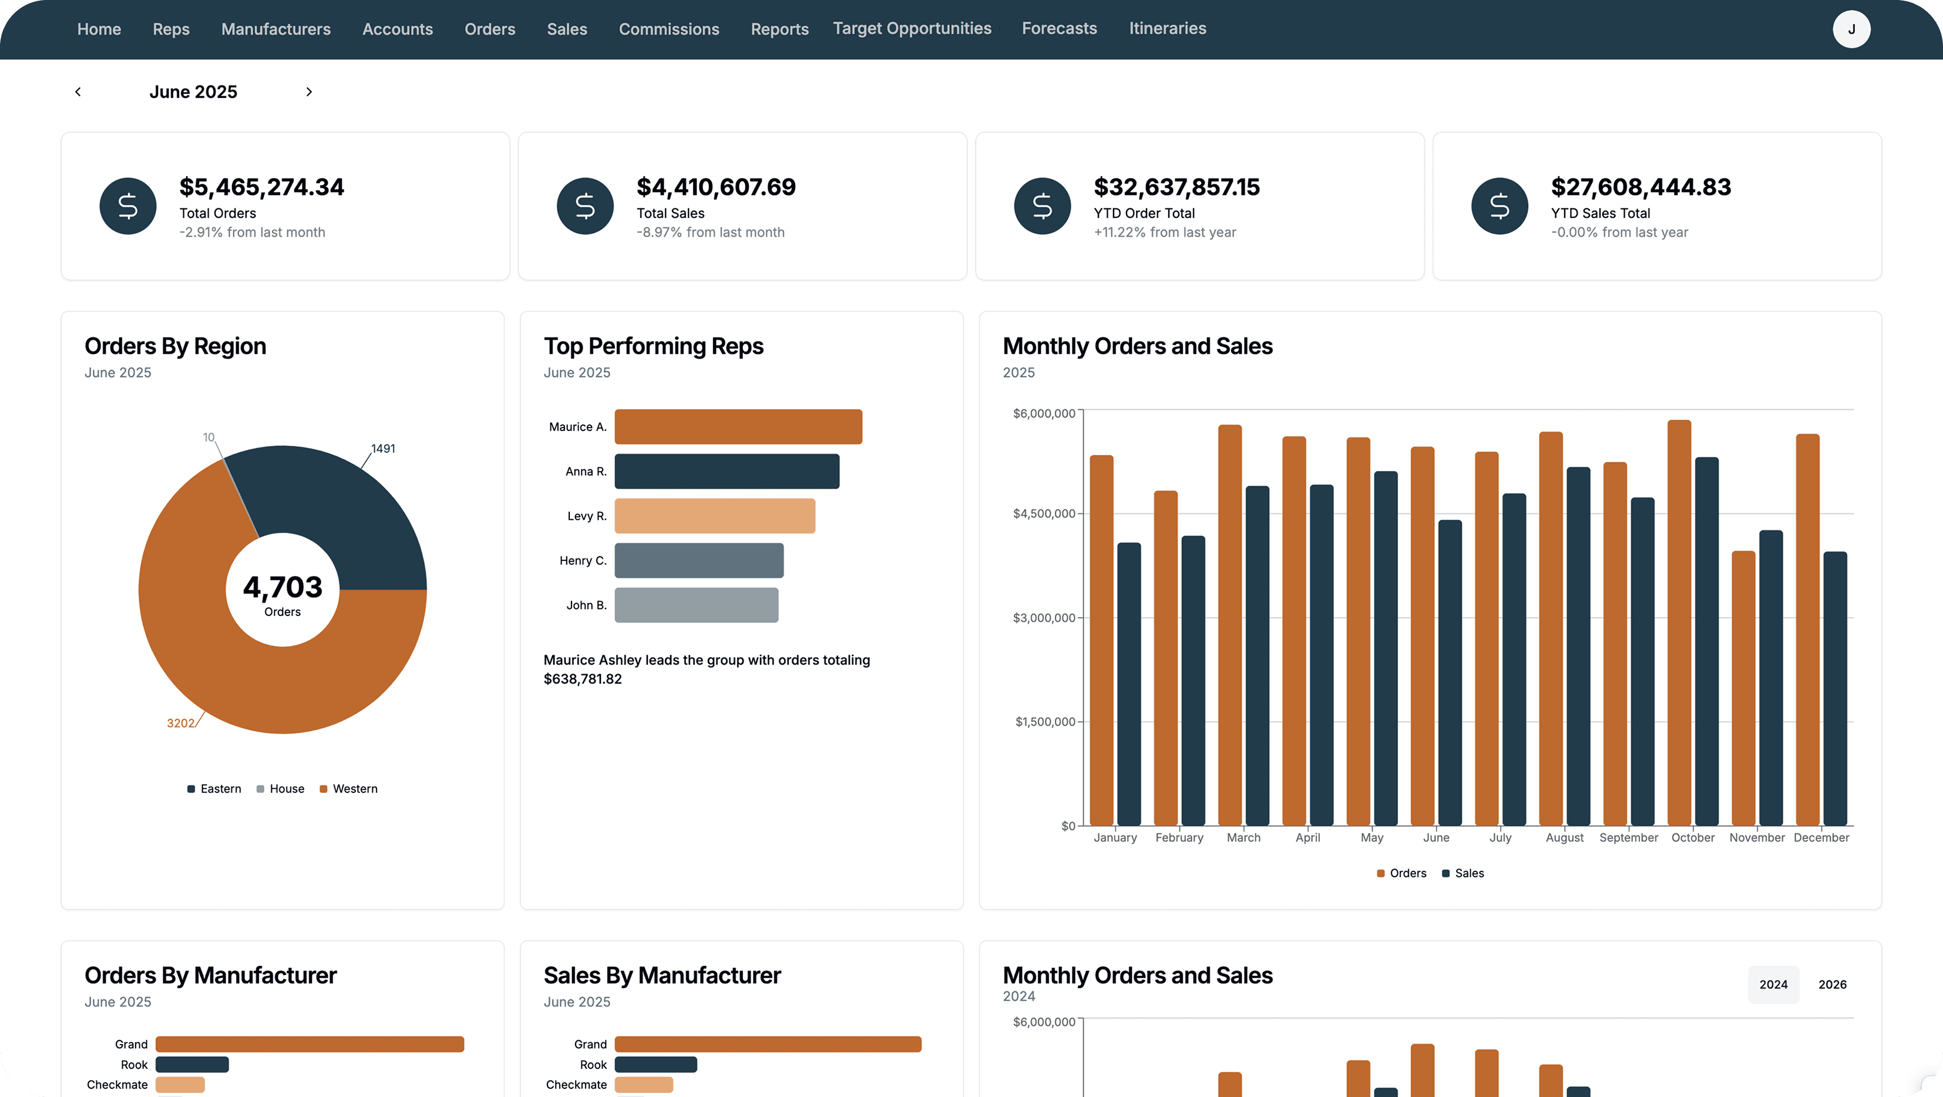
Task: Click Checkmate bar in Orders By Manufacturer
Action: pyautogui.click(x=180, y=1084)
